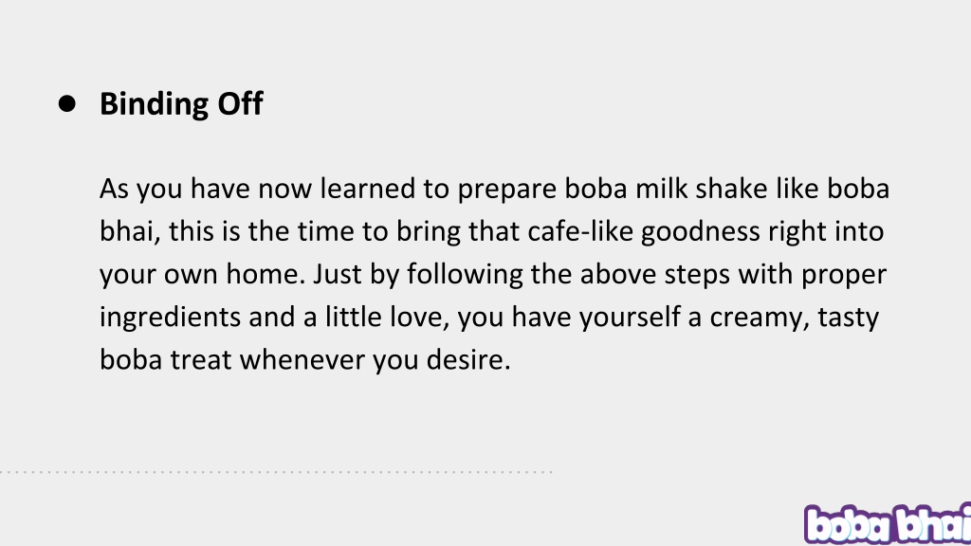The image size is (971, 546).
Task: Click the dotted horizontal divider line
Action: [276, 472]
